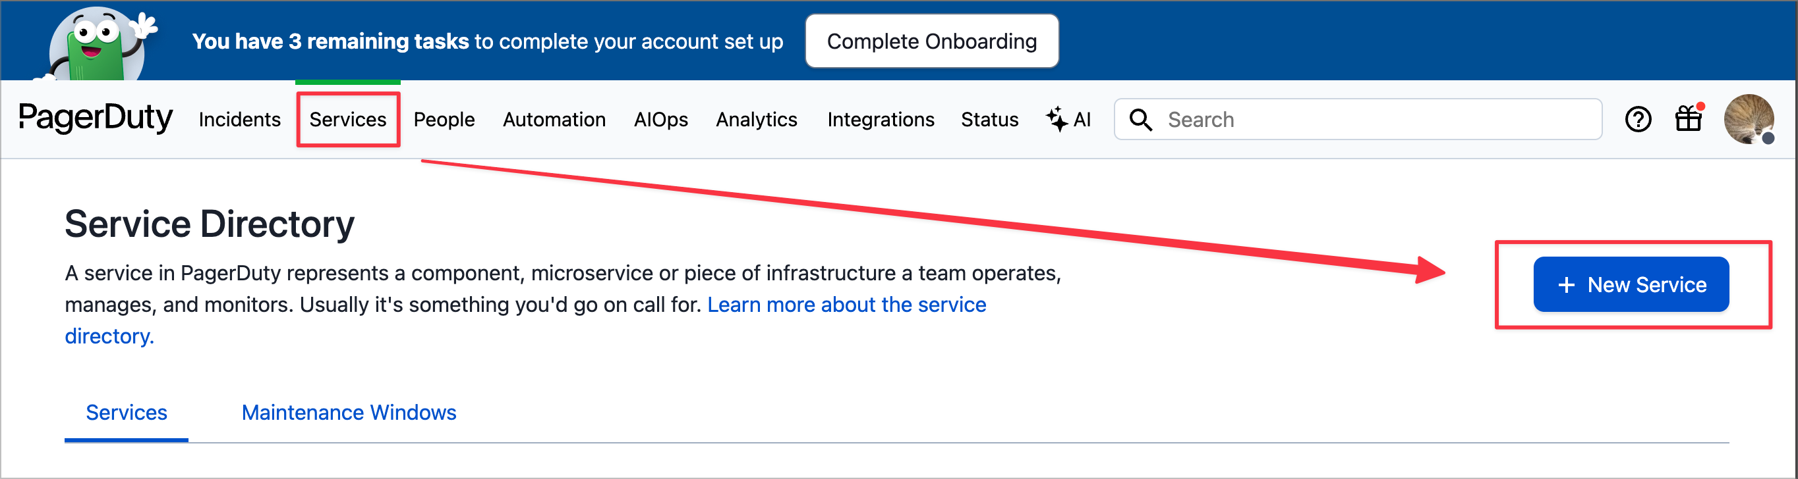Go to Status in the navbar
Screen dimensions: 1798x479
(989, 119)
